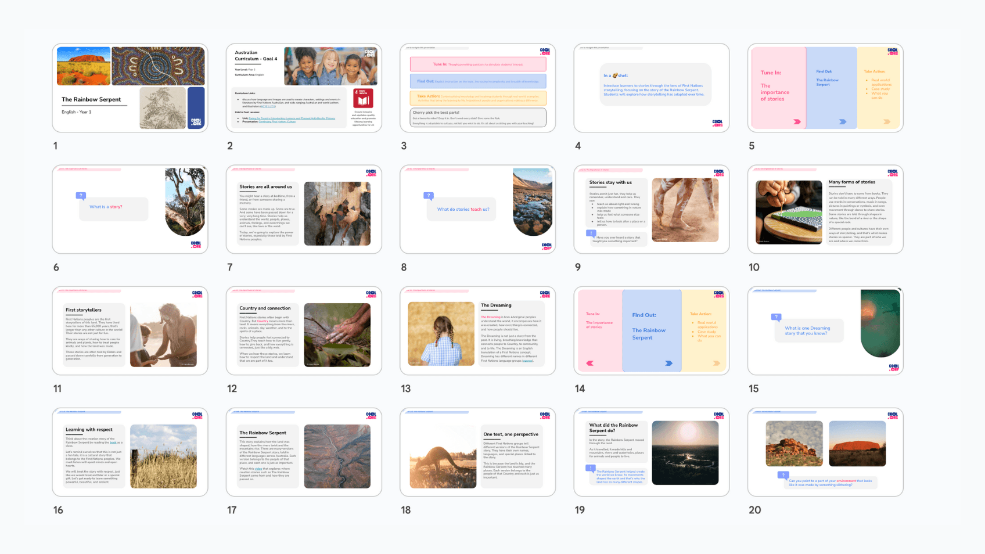Select slide 13 about The Dreaming

click(x=477, y=330)
